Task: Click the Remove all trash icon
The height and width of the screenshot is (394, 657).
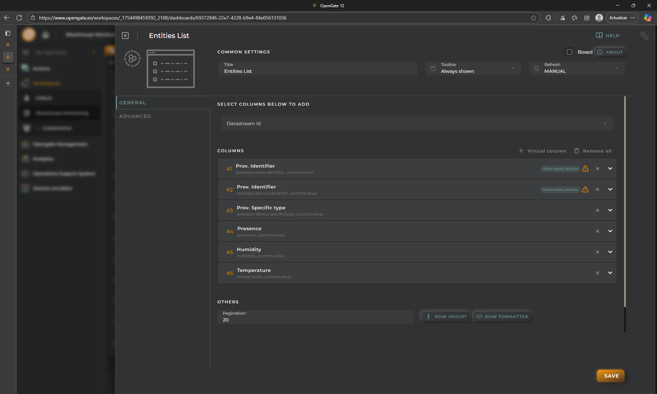Action: (x=577, y=151)
